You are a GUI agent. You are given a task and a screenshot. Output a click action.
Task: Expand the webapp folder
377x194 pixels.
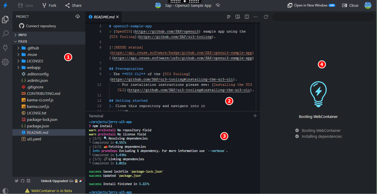[x=33, y=68]
